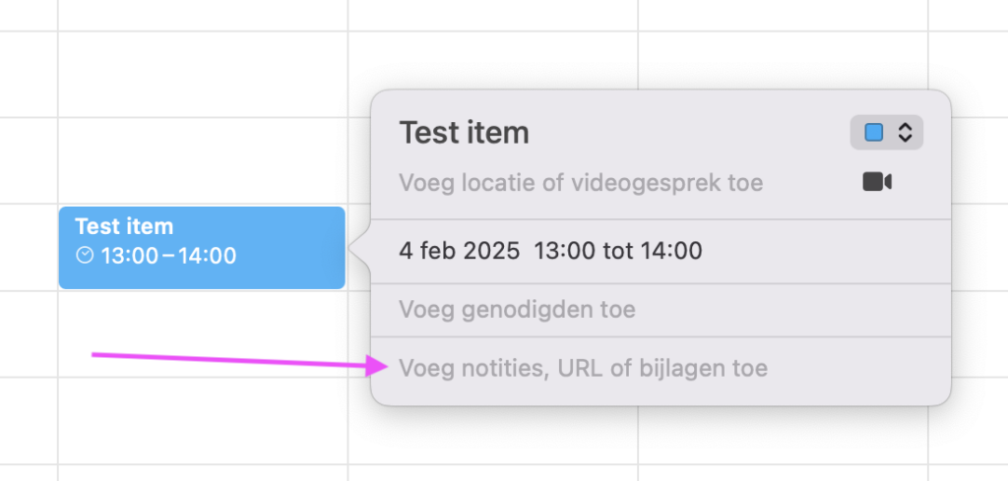Select the day "4" in the event date

pos(406,251)
